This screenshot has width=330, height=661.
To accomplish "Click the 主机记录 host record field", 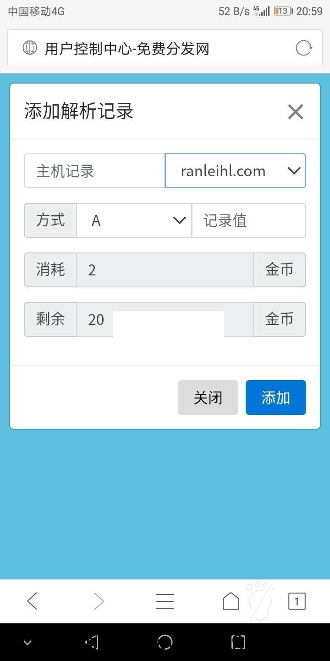I will tap(94, 171).
